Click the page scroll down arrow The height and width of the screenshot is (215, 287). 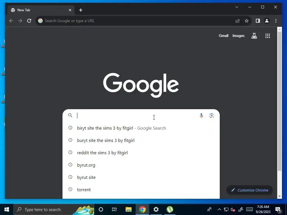279,196
